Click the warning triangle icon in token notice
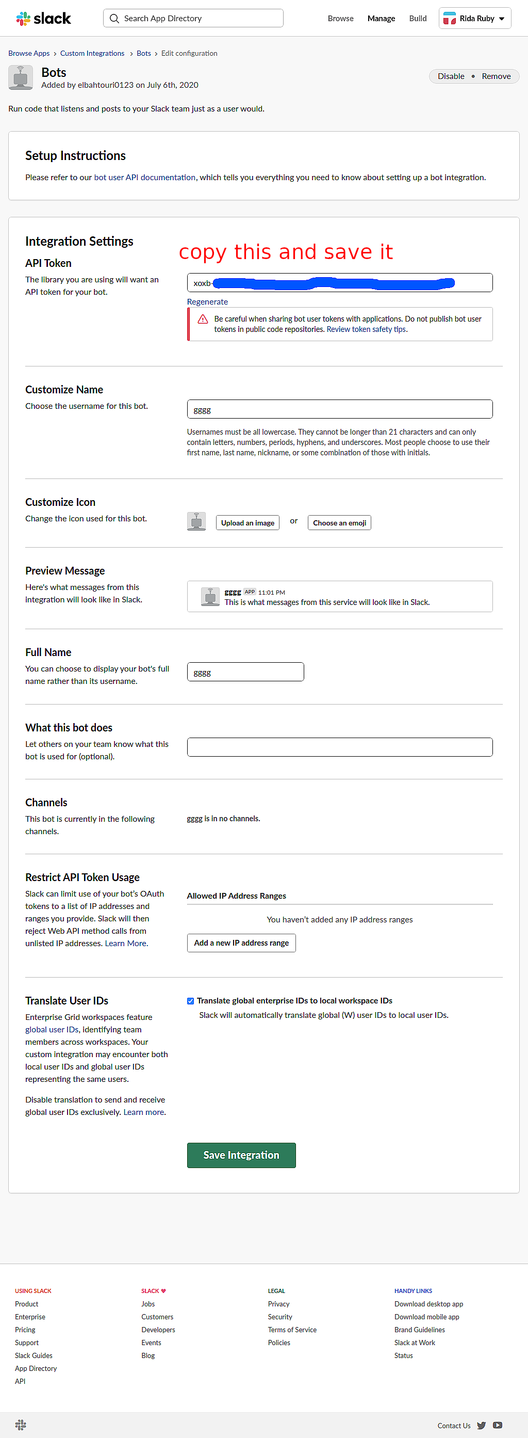 point(203,319)
